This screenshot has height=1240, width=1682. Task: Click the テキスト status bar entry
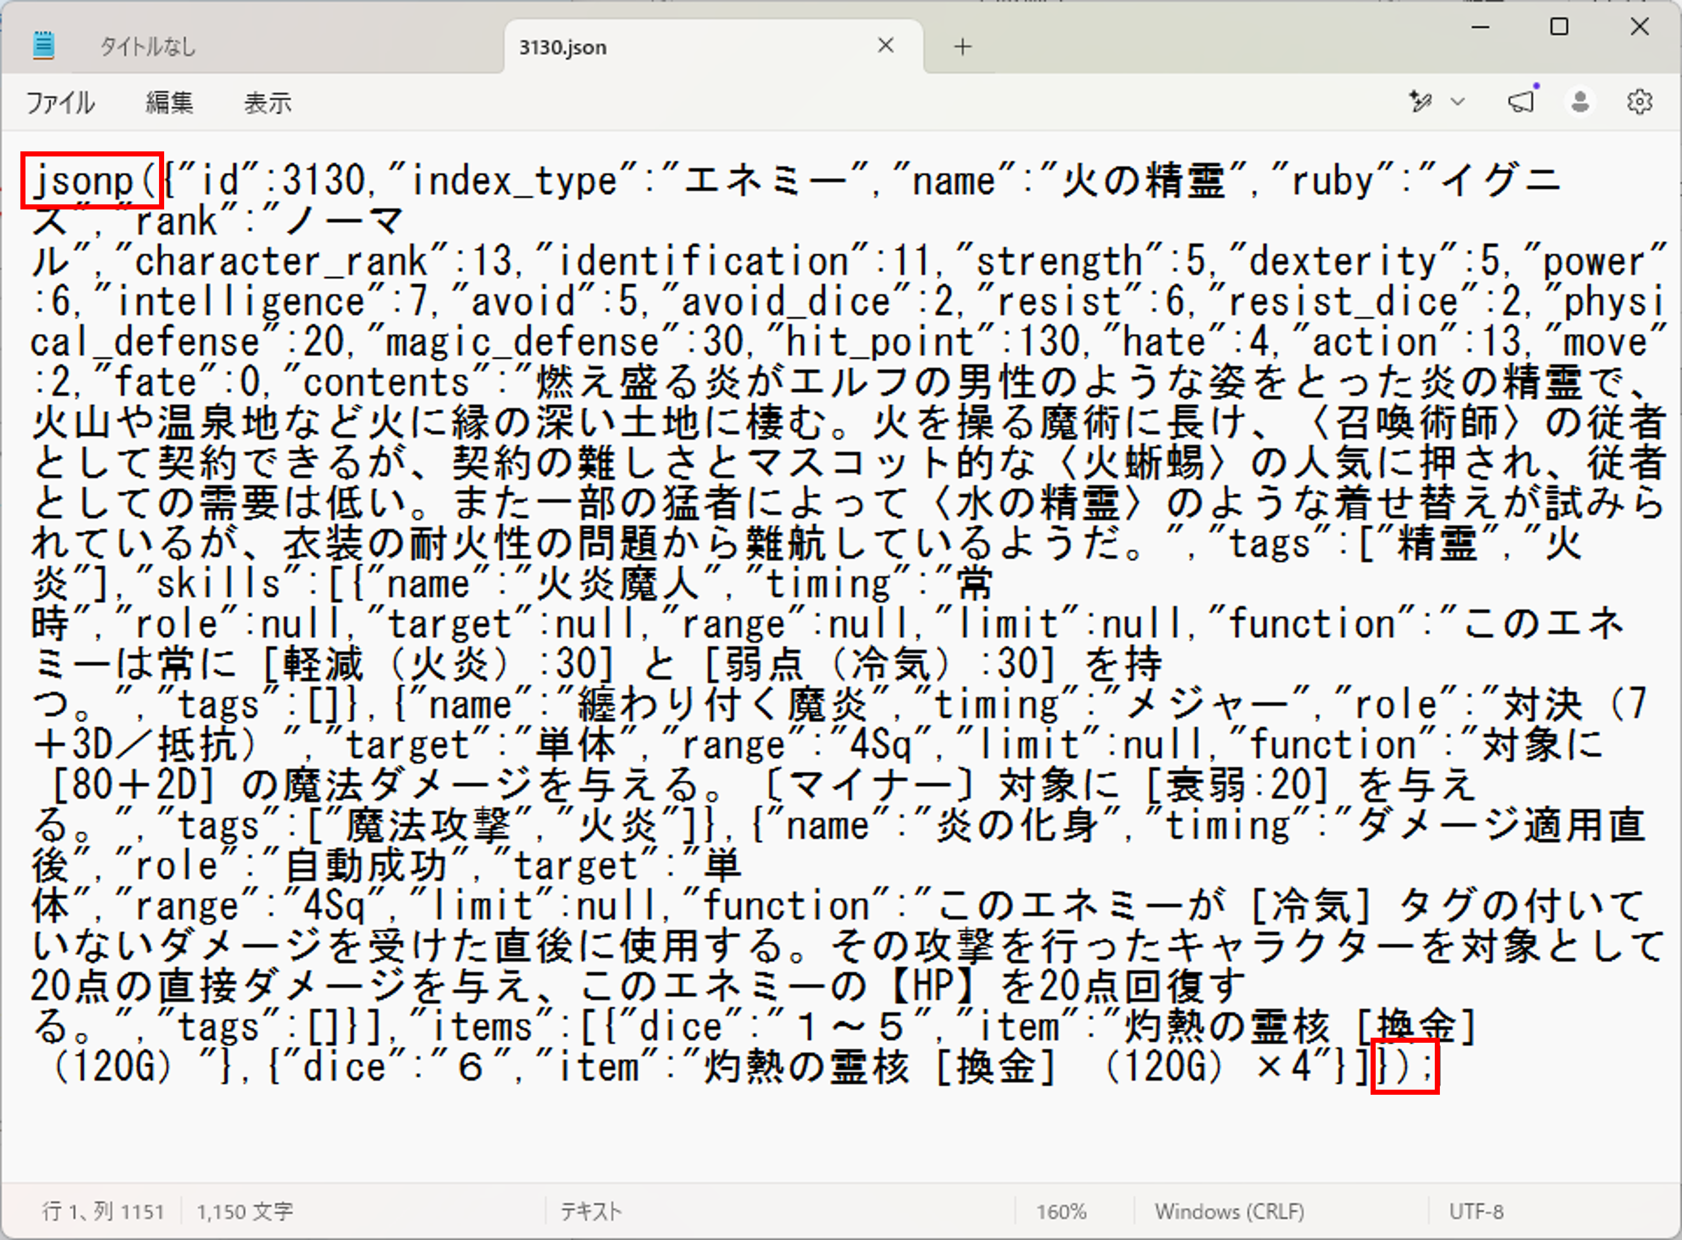coord(591,1211)
